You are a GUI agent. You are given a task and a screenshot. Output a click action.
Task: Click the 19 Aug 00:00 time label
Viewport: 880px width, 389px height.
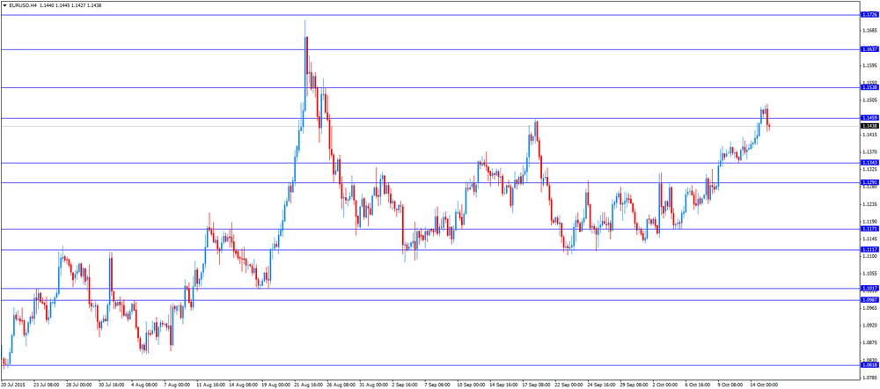click(x=275, y=385)
